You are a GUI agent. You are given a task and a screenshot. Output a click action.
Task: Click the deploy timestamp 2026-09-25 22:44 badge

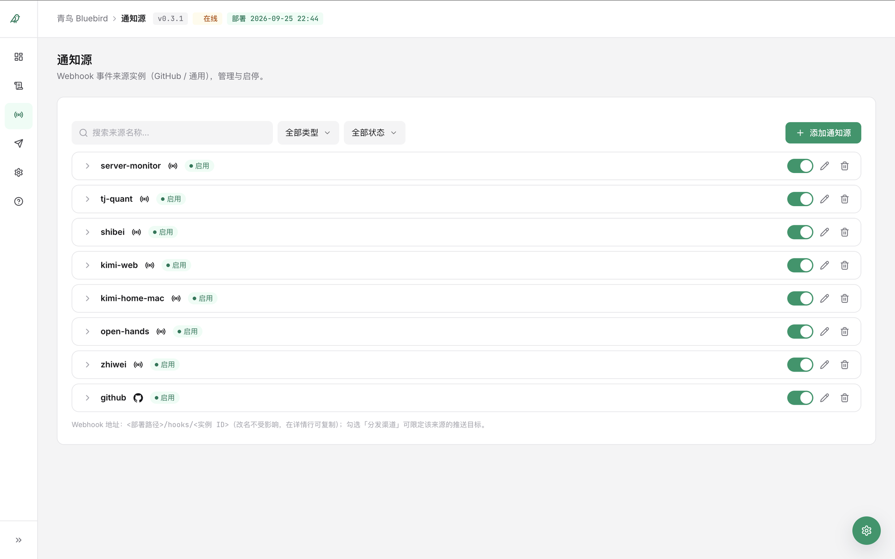(275, 18)
